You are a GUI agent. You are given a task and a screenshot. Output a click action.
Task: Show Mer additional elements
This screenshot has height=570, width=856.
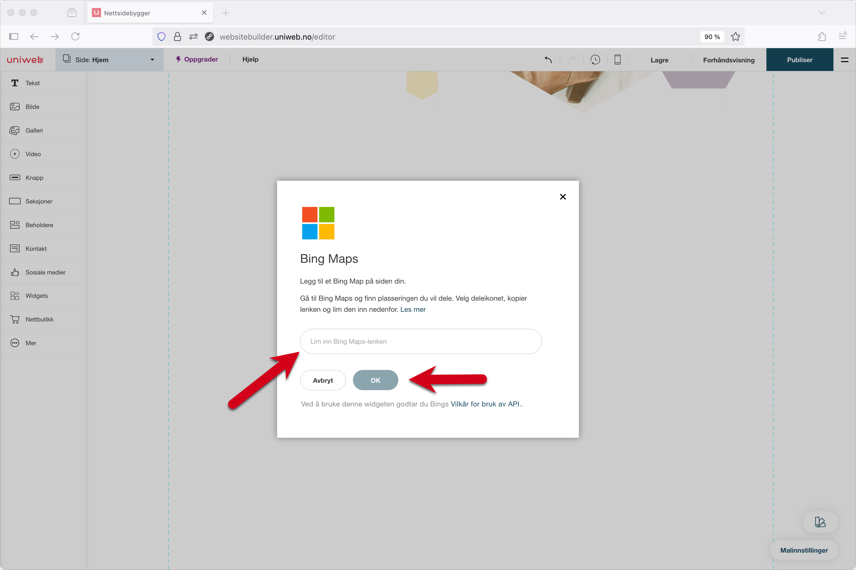point(43,343)
